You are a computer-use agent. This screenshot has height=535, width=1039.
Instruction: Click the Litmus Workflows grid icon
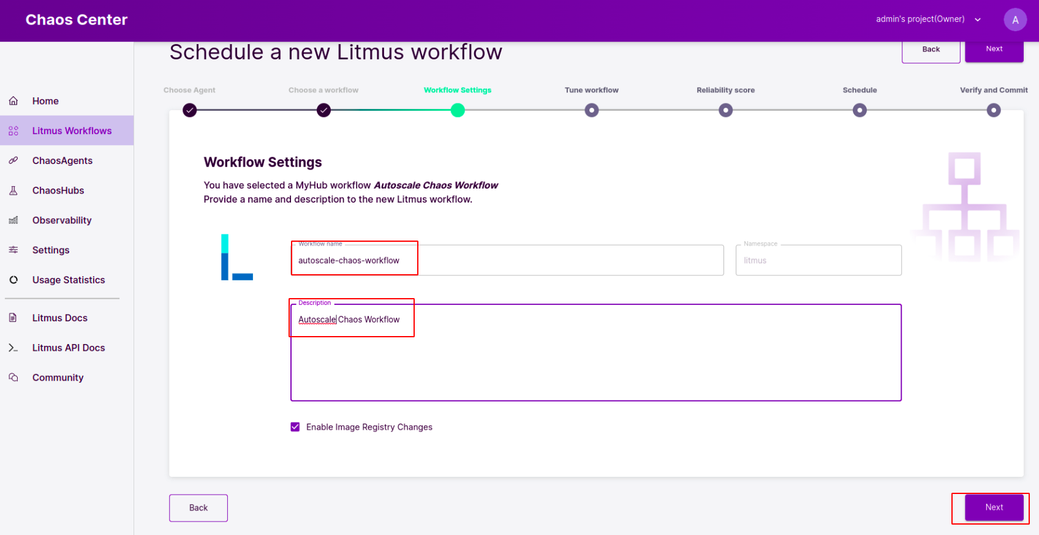tap(13, 131)
